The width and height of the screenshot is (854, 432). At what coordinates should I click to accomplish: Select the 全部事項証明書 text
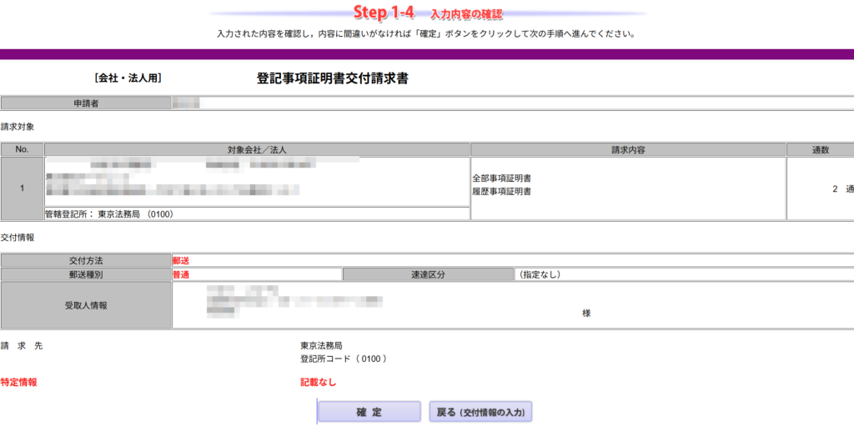(502, 178)
